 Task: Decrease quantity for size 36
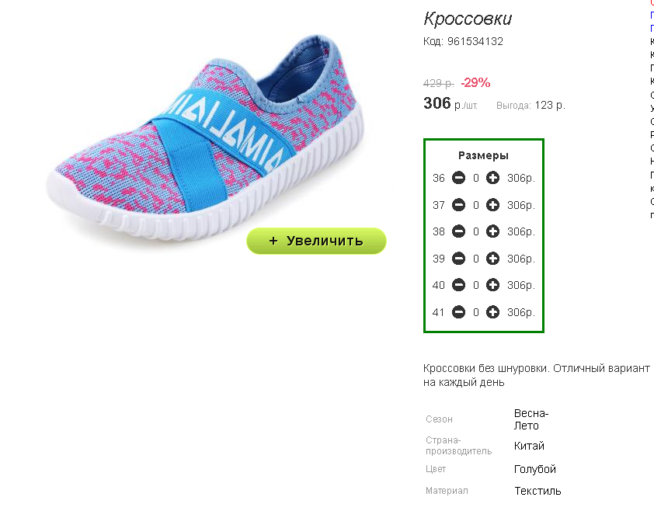coord(458,179)
